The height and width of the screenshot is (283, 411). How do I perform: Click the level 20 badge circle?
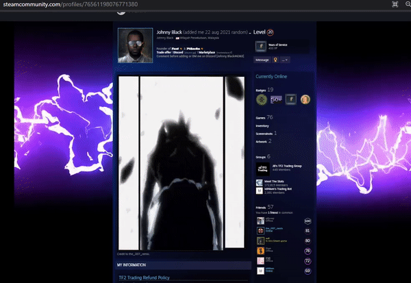[x=271, y=32]
